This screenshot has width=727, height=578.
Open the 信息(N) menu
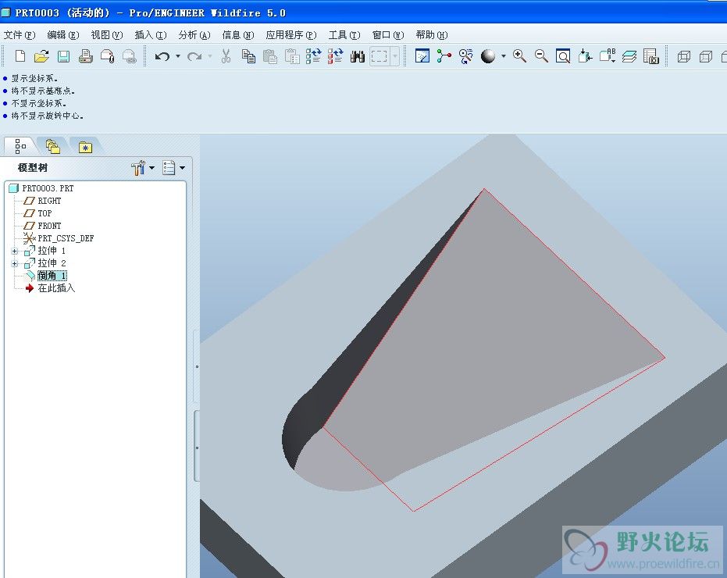click(238, 35)
